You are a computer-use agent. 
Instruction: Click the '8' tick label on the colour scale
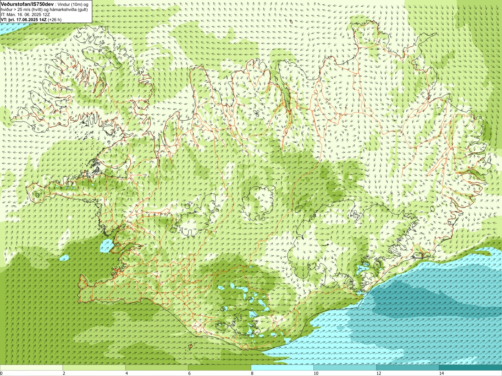pos(252,373)
